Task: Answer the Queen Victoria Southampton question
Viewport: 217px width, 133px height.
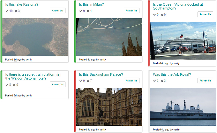Action: click(x=206, y=14)
